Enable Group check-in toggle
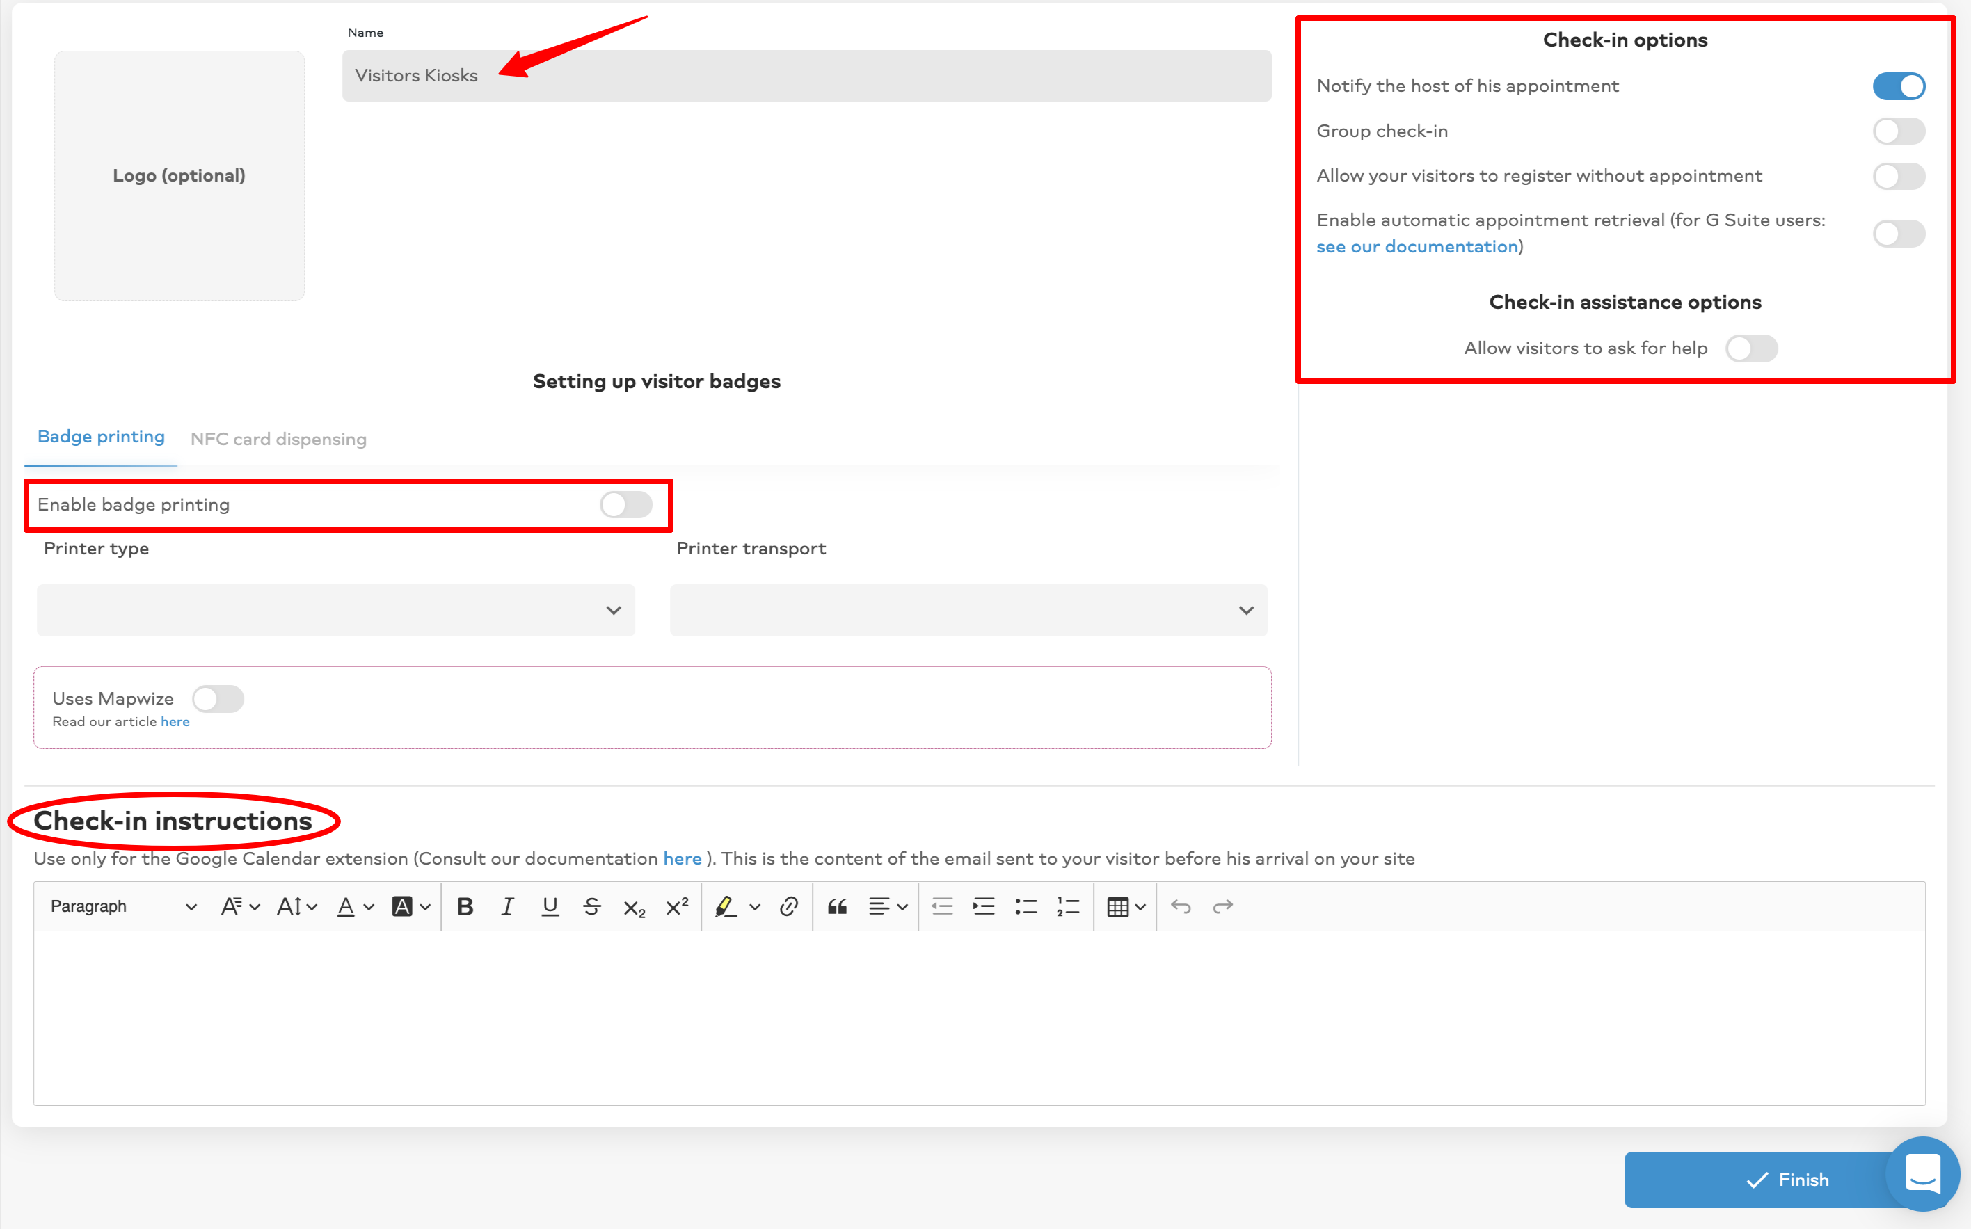The image size is (1971, 1229). click(x=1899, y=131)
